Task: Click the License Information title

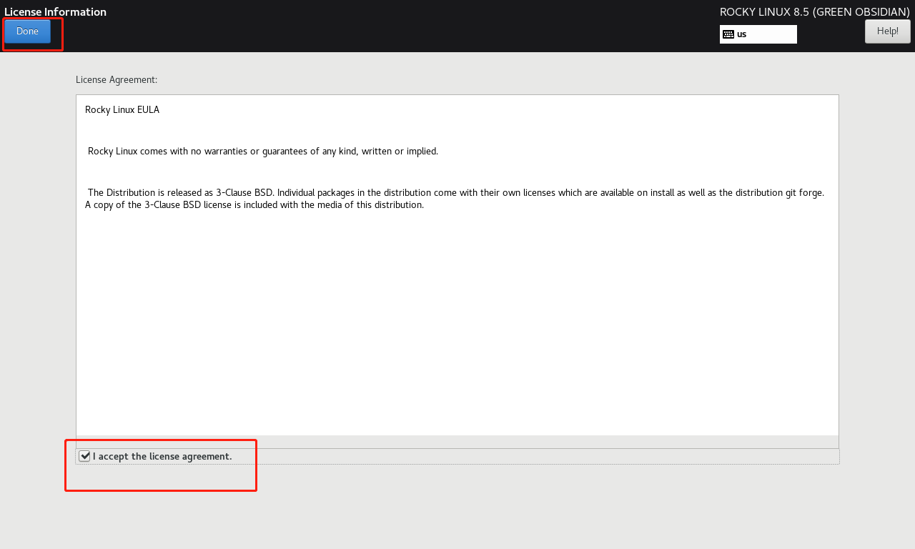Action: (55, 11)
